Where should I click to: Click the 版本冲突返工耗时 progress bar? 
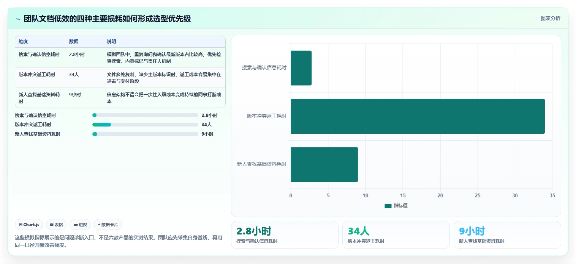[145, 125]
